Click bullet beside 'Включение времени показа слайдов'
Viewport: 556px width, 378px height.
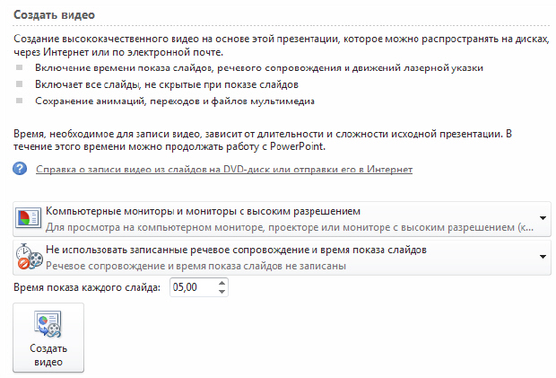(x=21, y=68)
